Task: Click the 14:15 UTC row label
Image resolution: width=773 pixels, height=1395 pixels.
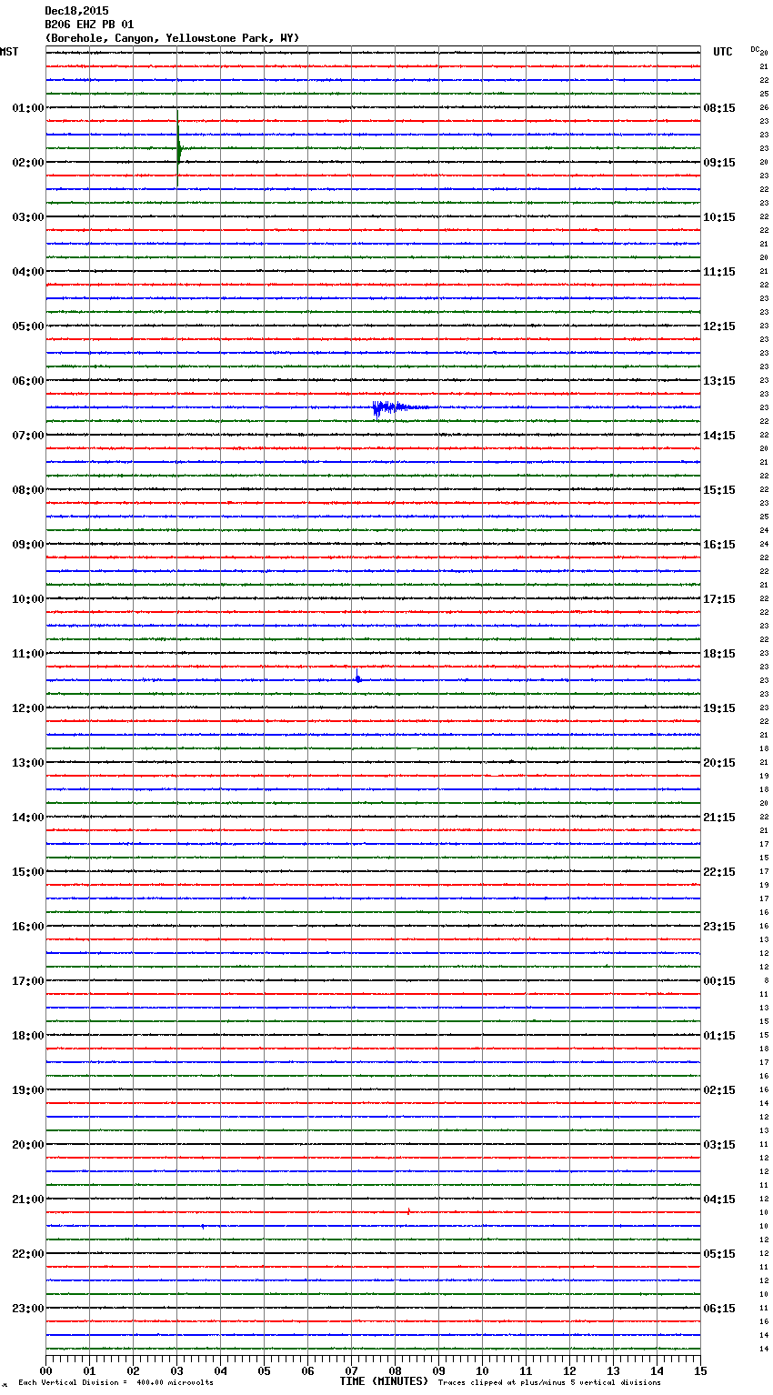Action: (719, 436)
